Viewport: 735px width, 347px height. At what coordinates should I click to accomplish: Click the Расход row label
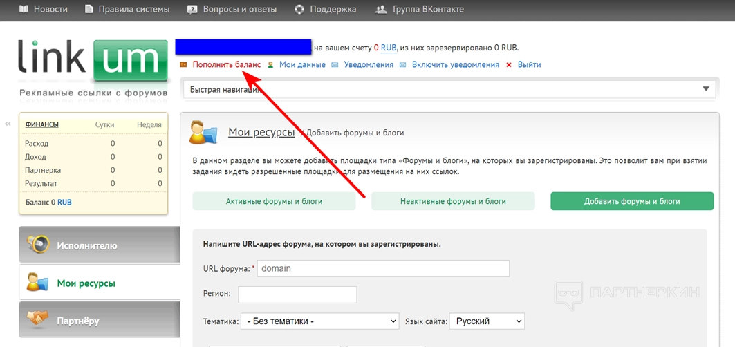tap(37, 144)
